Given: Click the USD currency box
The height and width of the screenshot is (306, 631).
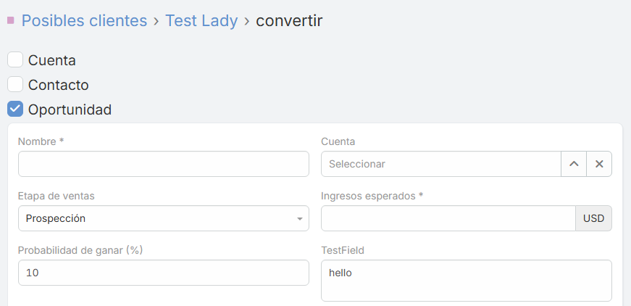Looking at the screenshot, I should 593,218.
